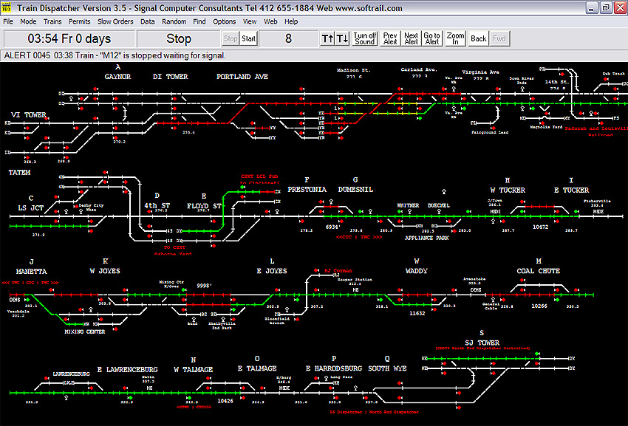This screenshot has height=426, width=628.
Task: Select train 10472 near E Tucker
Action: [x=542, y=227]
